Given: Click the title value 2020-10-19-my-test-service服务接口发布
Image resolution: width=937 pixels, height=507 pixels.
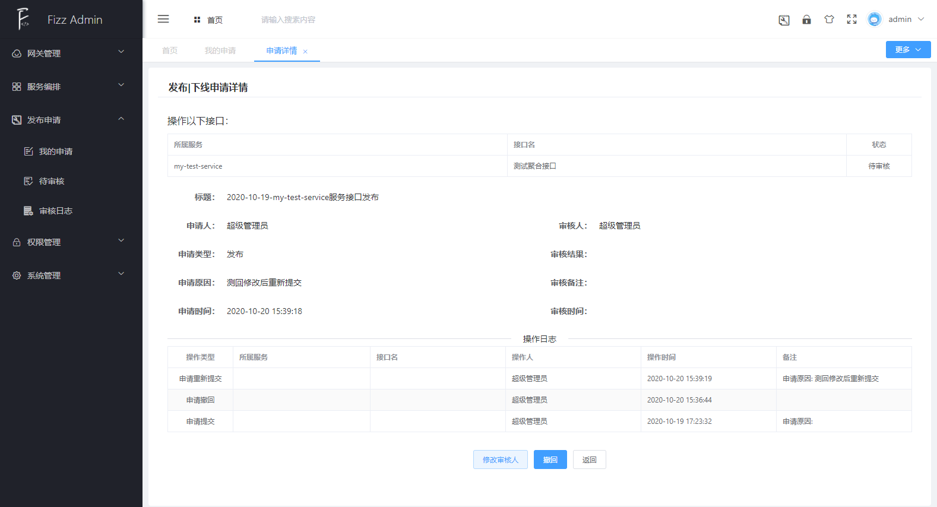Looking at the screenshot, I should (303, 197).
